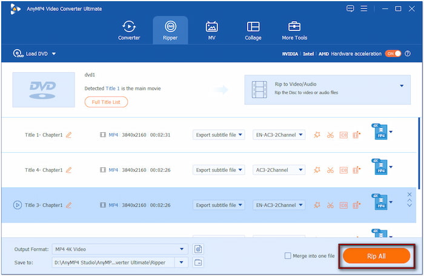This screenshot has width=424, height=276.
Task: Click the ID3 metadata icon for Title 4
Action: [x=343, y=170]
